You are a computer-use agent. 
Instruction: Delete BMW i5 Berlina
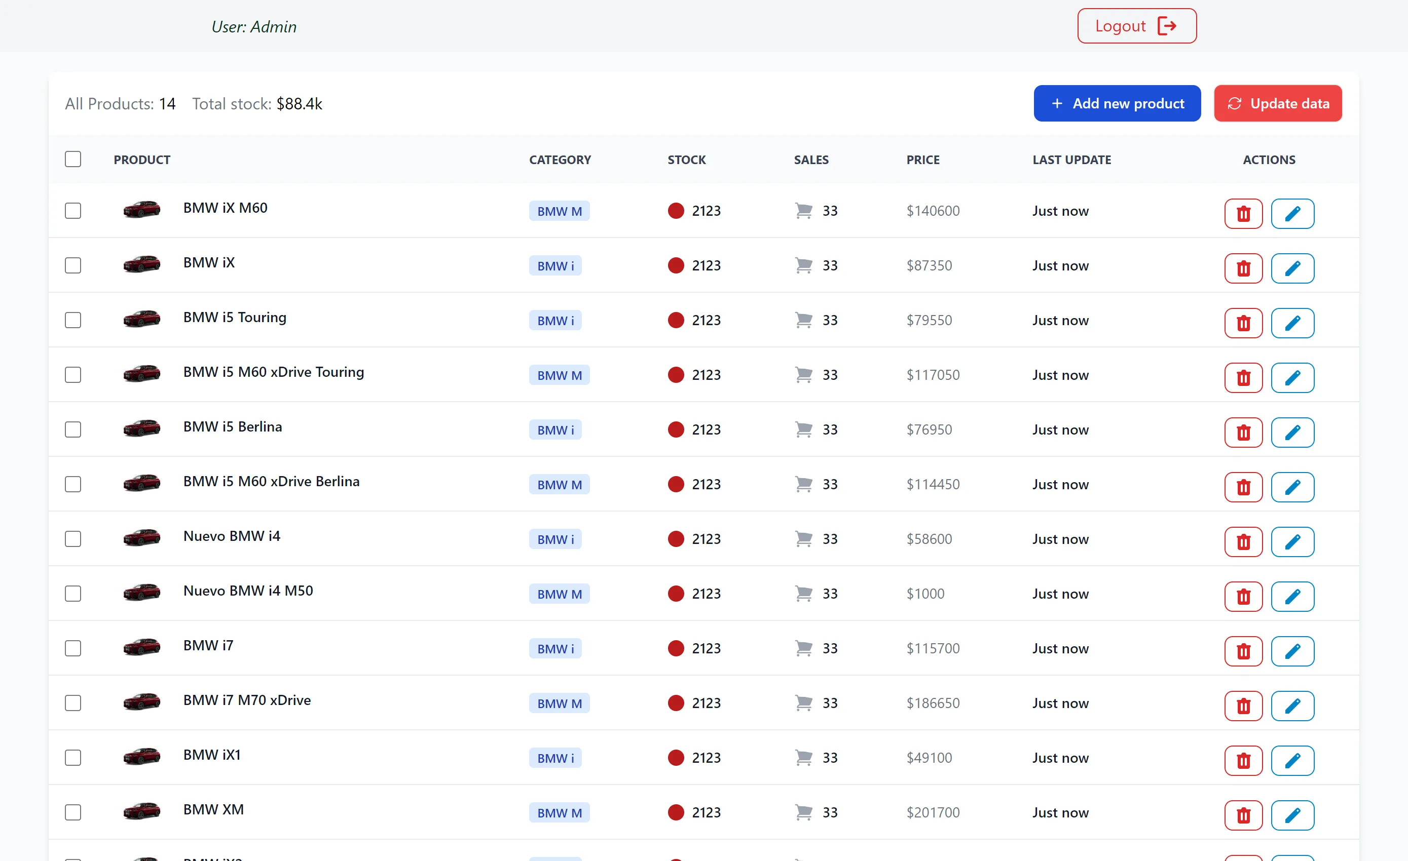pyautogui.click(x=1243, y=433)
